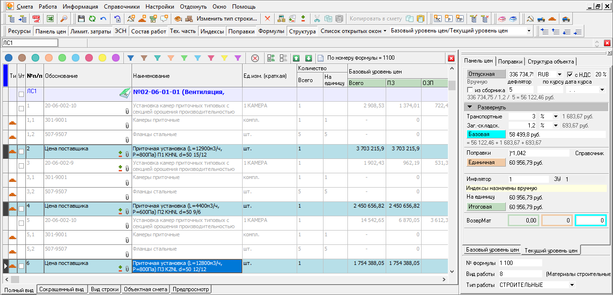Click the blue undo arrow icon
Image resolution: width=613 pixels, height=295 pixels.
[103, 19]
